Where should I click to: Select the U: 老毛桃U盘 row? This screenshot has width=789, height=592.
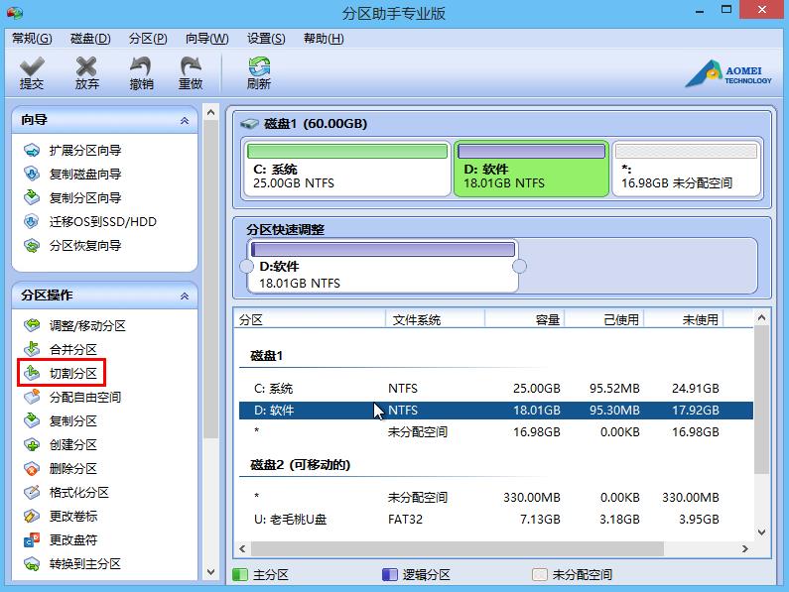coord(495,519)
